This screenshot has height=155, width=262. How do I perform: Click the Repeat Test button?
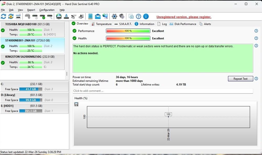coord(241,79)
